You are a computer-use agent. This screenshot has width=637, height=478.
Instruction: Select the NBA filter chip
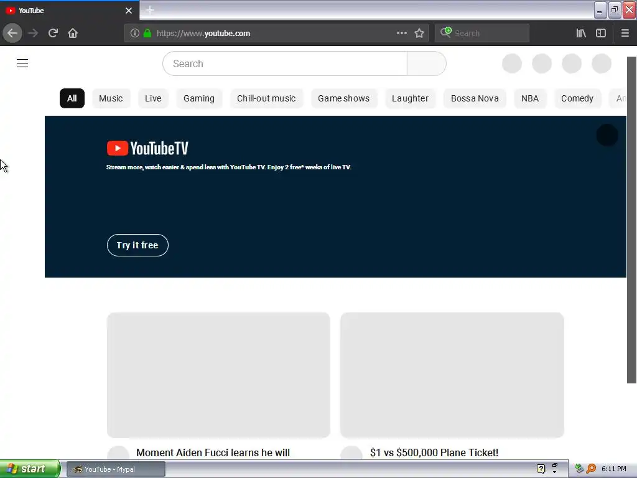pos(530,98)
